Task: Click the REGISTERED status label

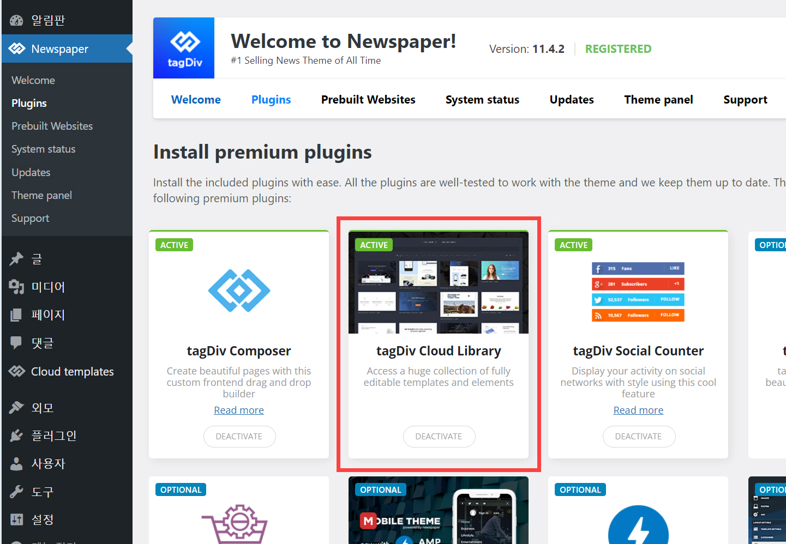Action: point(618,49)
